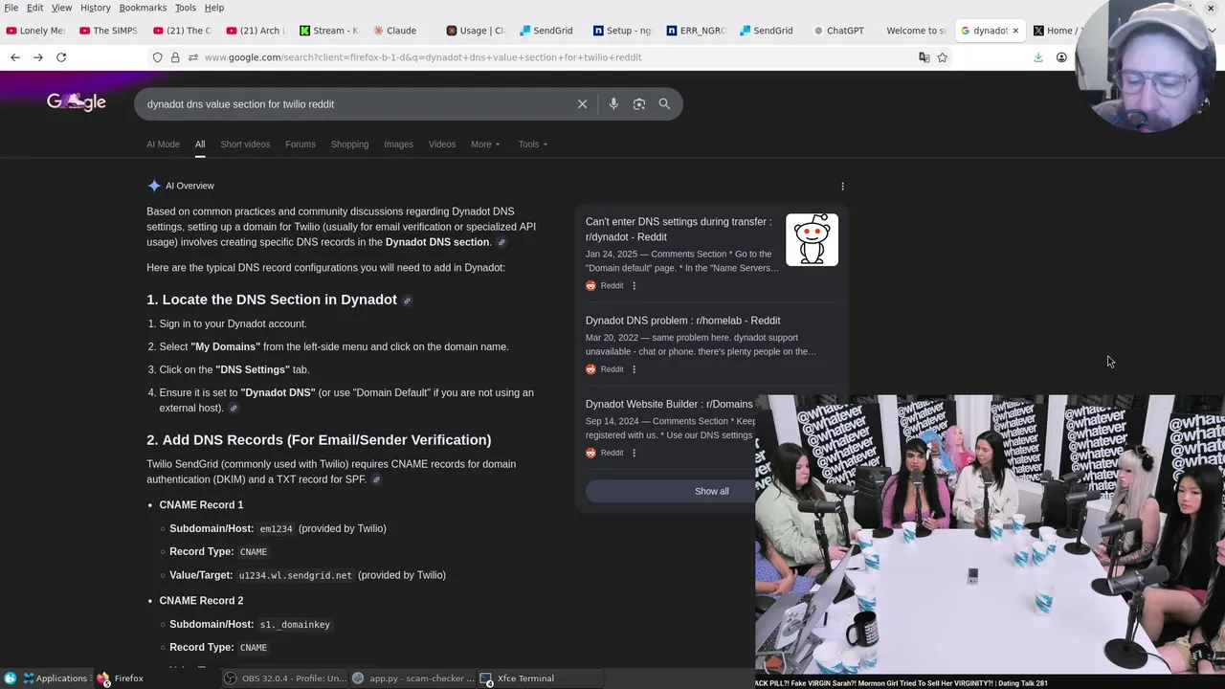Open the Help menu
The image size is (1225, 689).
214,8
